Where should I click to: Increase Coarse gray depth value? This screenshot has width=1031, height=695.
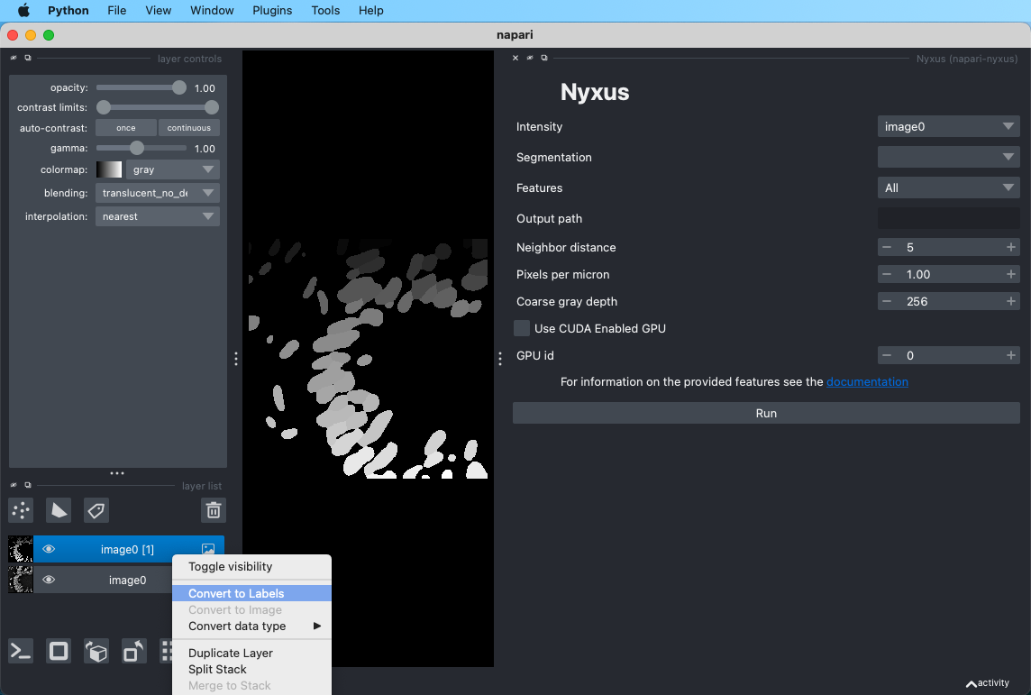[x=1010, y=301]
